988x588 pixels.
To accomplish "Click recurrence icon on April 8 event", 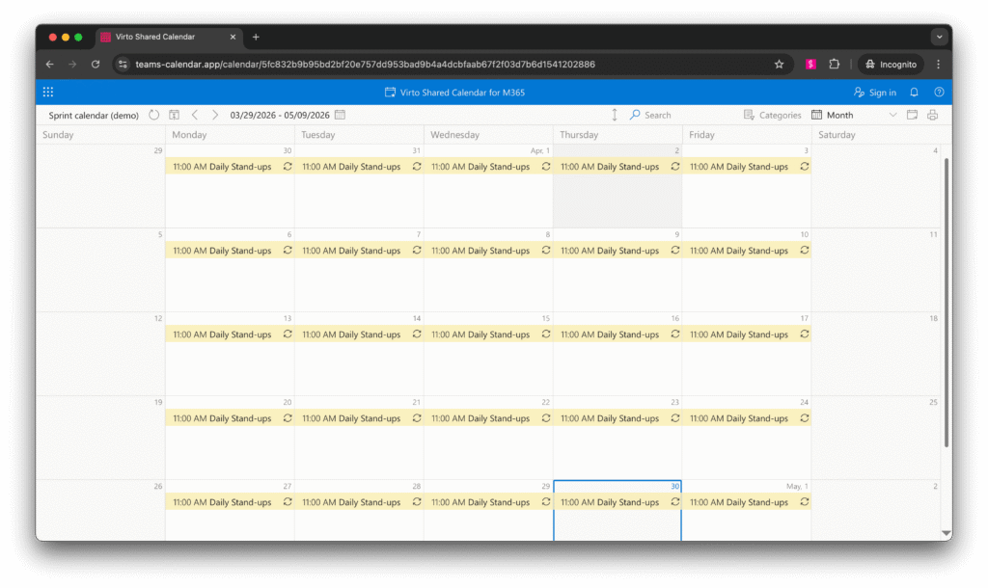I will coord(546,250).
